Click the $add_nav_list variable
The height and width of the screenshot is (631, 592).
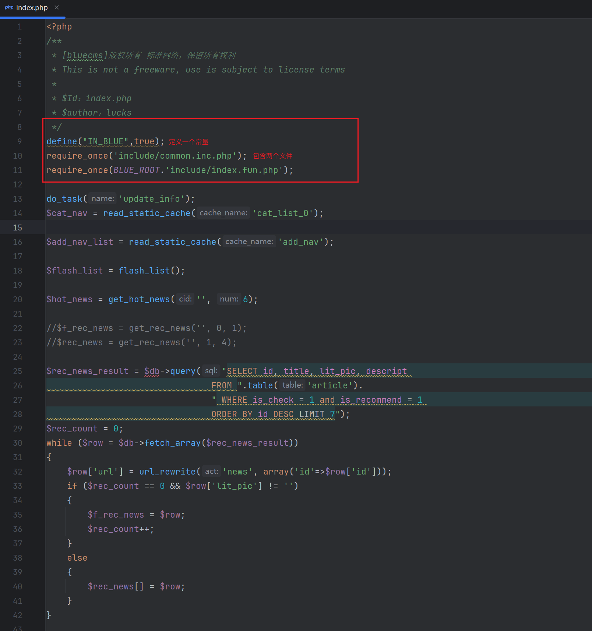click(80, 242)
